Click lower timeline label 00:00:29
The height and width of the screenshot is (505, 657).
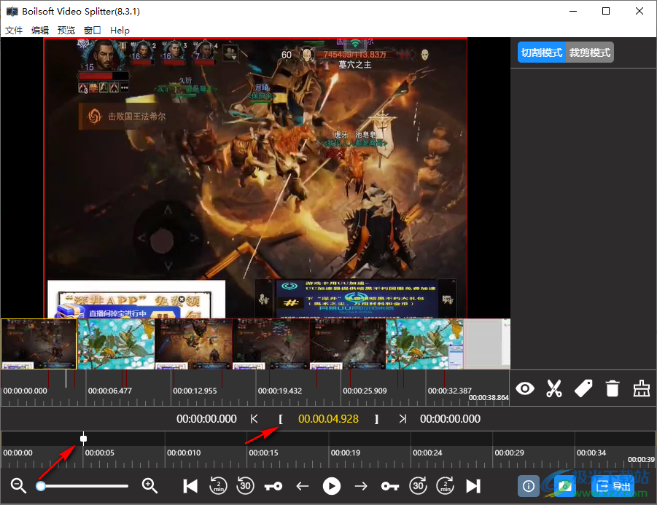510,453
